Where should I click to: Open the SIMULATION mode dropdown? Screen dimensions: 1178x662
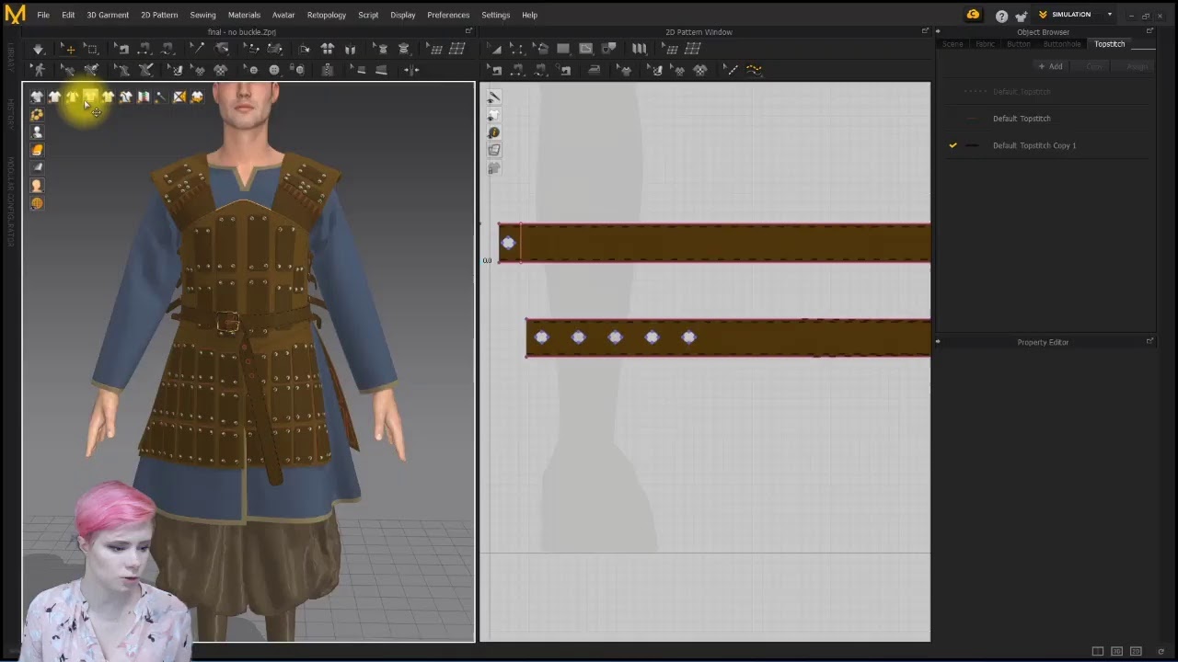[1075, 15]
